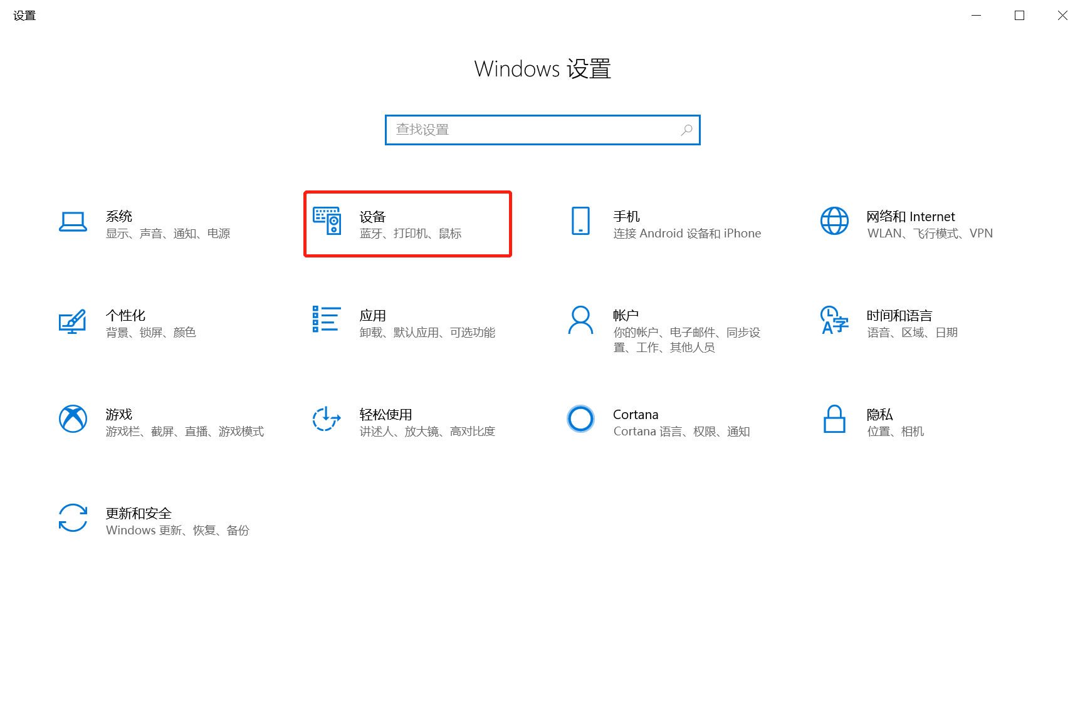
Task: Select the 设备 (Devices) category icon
Action: tap(327, 222)
